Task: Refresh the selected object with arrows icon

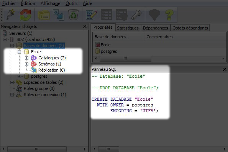Action: (x=25, y=15)
